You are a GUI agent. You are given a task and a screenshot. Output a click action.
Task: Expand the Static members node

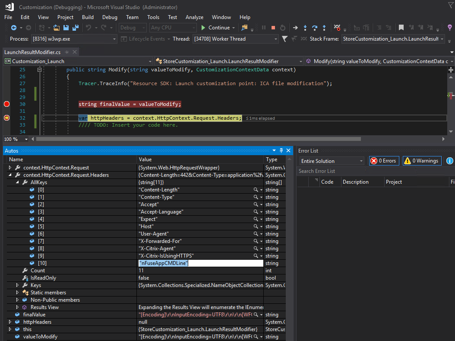(x=18, y=293)
